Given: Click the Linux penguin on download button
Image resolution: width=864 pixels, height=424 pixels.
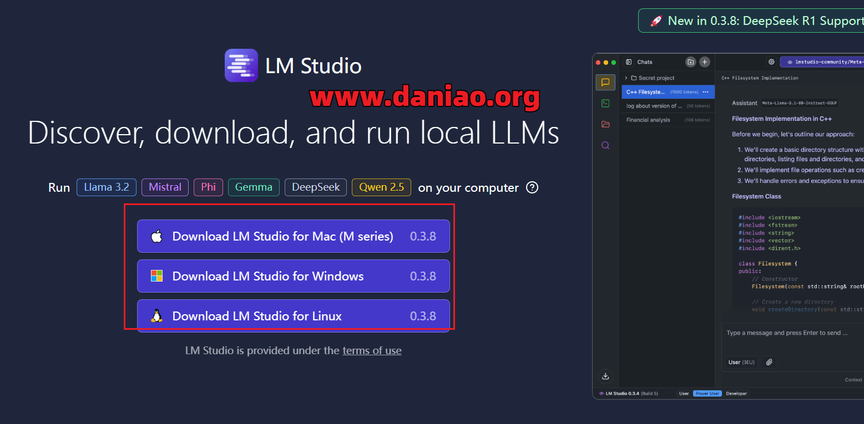Looking at the screenshot, I should point(157,316).
